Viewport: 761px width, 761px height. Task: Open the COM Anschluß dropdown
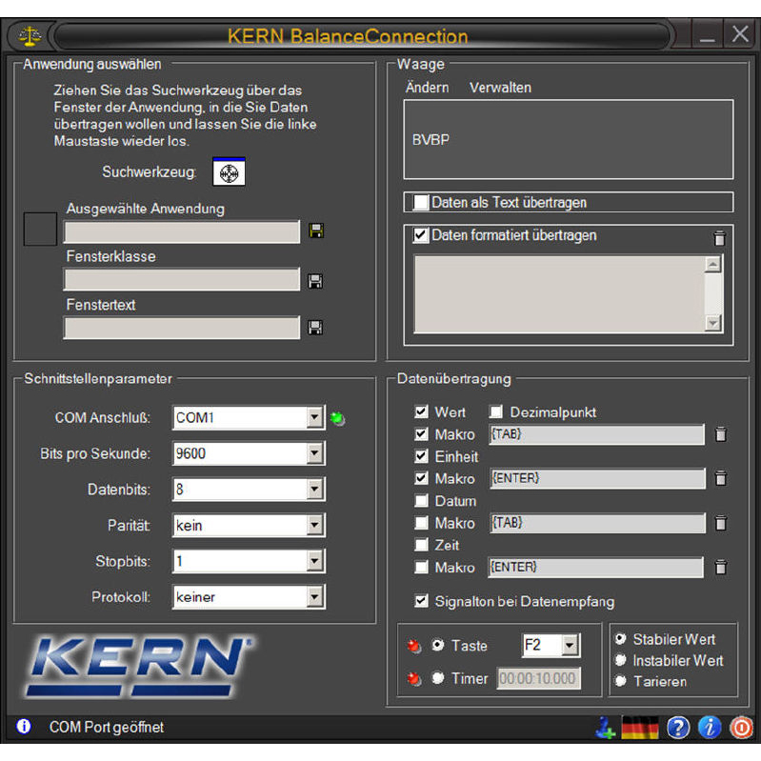pos(314,417)
